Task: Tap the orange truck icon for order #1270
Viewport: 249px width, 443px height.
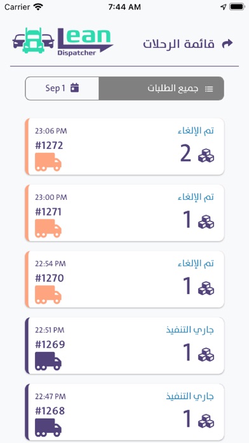Action: point(48,295)
